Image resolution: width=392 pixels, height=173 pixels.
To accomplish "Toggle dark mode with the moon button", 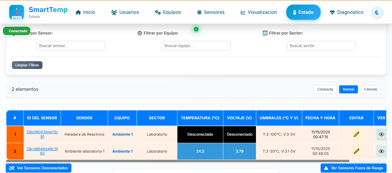I will pyautogui.click(x=377, y=12).
